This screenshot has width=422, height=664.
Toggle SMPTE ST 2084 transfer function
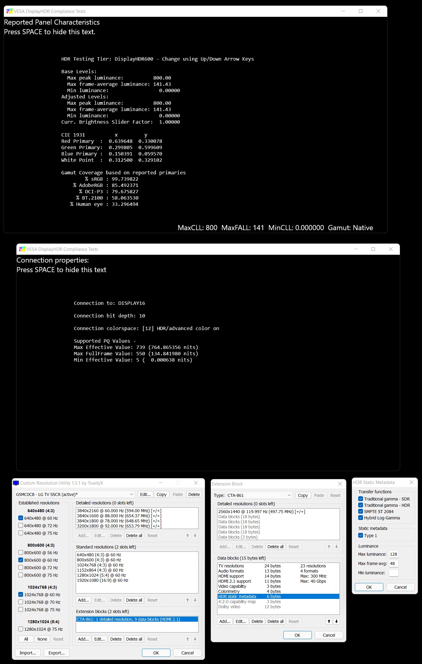(x=361, y=511)
